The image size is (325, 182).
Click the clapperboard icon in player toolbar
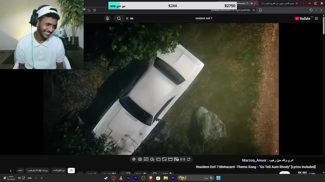(x=170, y=159)
